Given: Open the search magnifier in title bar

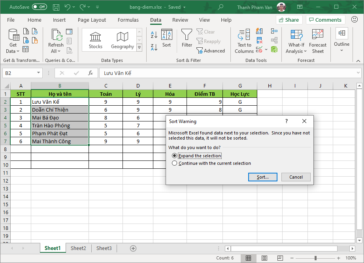Looking at the screenshot, I should (221, 7).
